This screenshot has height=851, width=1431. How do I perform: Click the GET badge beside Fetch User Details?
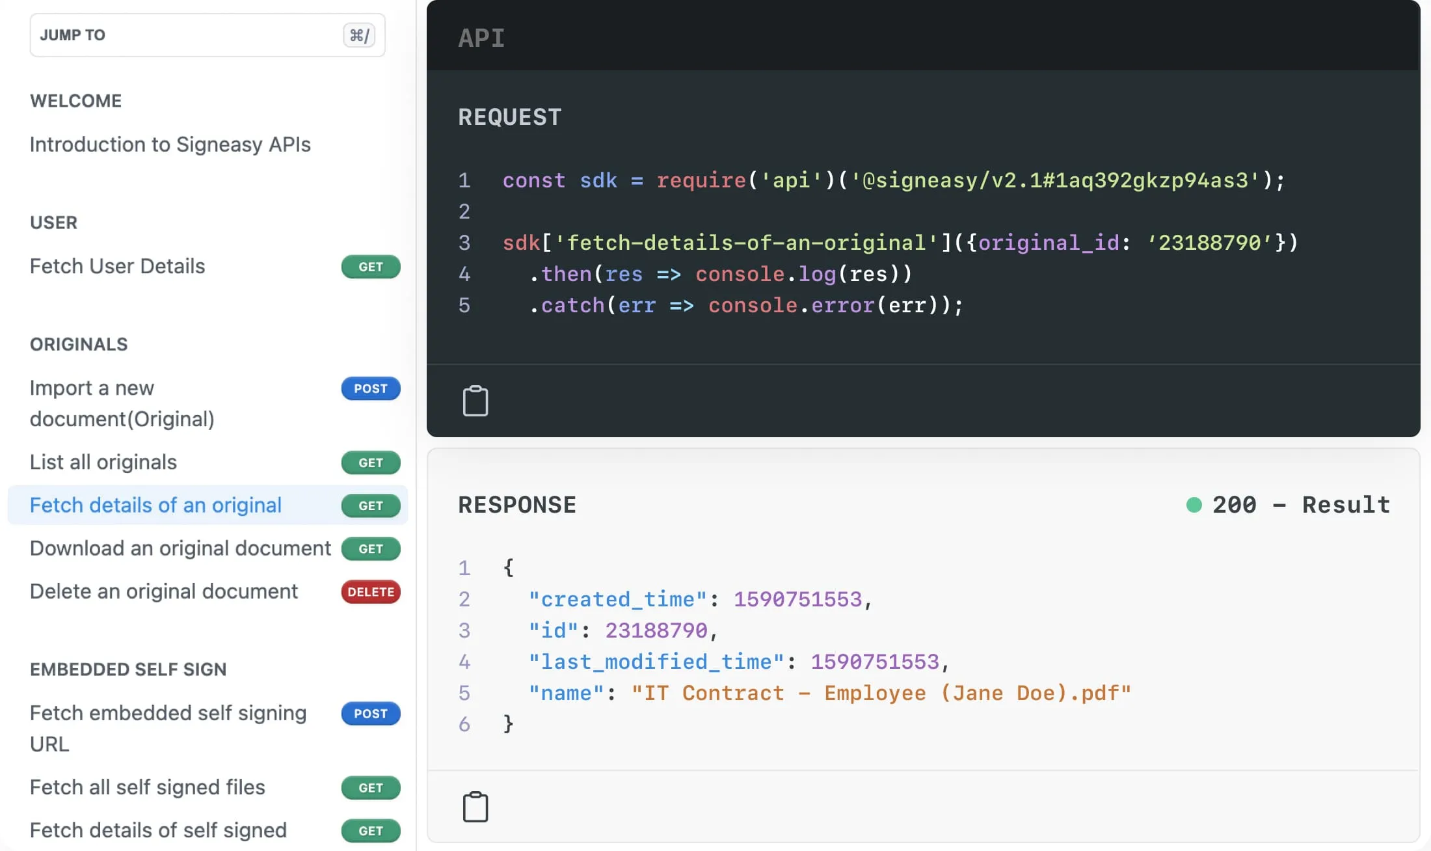370,267
